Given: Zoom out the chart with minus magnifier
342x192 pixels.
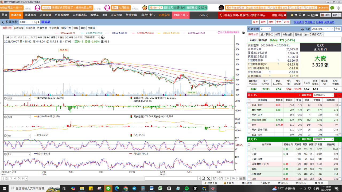Looking at the screenshot, I should click(204, 178).
